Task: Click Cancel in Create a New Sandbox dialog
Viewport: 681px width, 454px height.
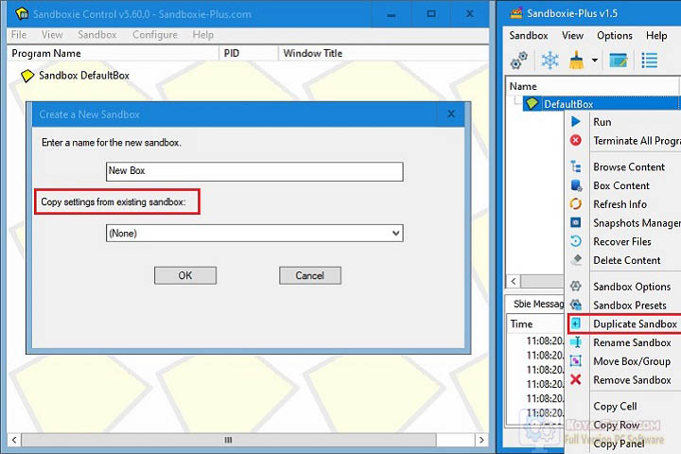Action: 310,275
